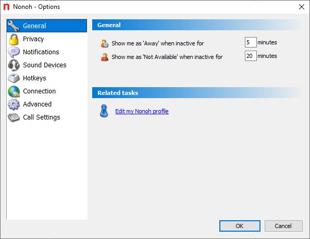Click the Away status user icon

coord(105,43)
